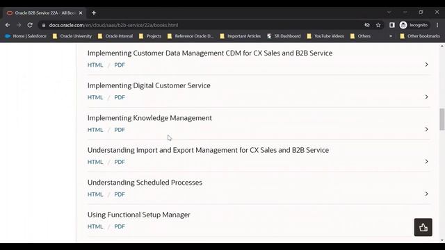Open PDF for Implementing Customer Data Management

pyautogui.click(x=120, y=65)
